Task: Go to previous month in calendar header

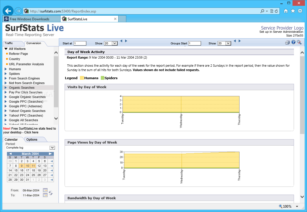Action: coord(10,154)
